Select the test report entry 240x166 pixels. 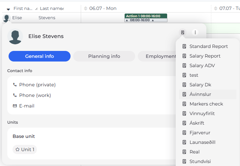(208, 75)
